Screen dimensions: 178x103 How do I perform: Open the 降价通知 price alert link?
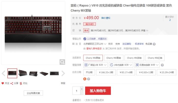(106, 18)
